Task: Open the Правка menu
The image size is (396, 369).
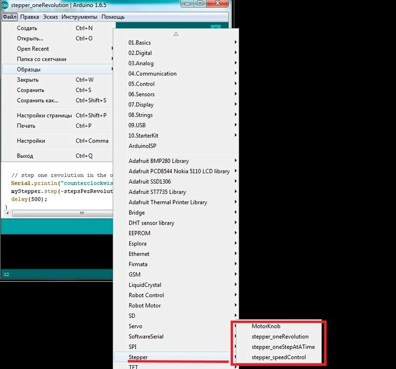Action: pos(29,17)
